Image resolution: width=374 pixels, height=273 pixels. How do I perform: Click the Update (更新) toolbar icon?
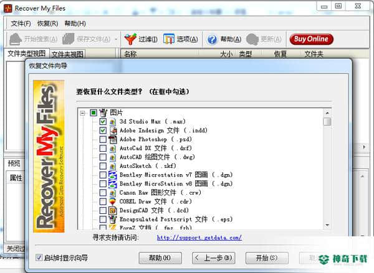(x=252, y=39)
